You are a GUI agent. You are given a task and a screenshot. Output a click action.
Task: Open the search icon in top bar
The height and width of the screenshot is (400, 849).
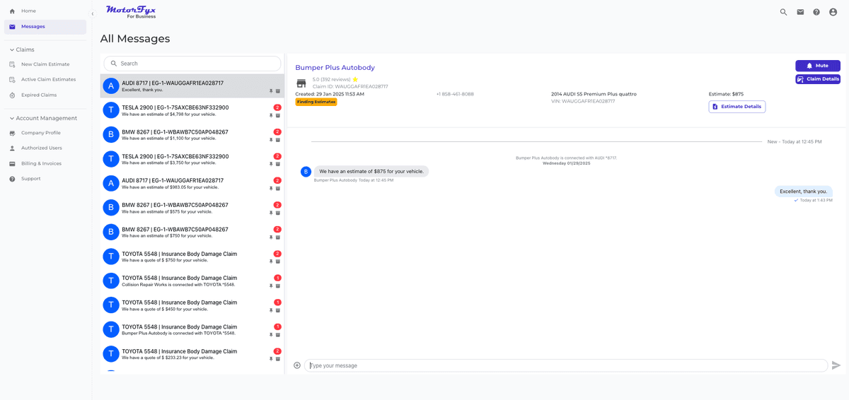point(783,12)
